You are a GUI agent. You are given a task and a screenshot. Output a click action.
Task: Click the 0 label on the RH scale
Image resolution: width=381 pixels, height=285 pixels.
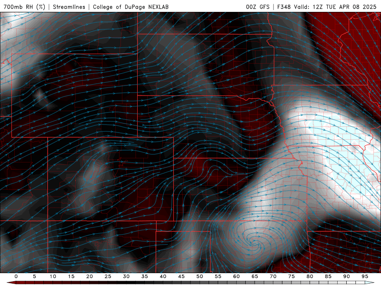[x=16, y=276]
